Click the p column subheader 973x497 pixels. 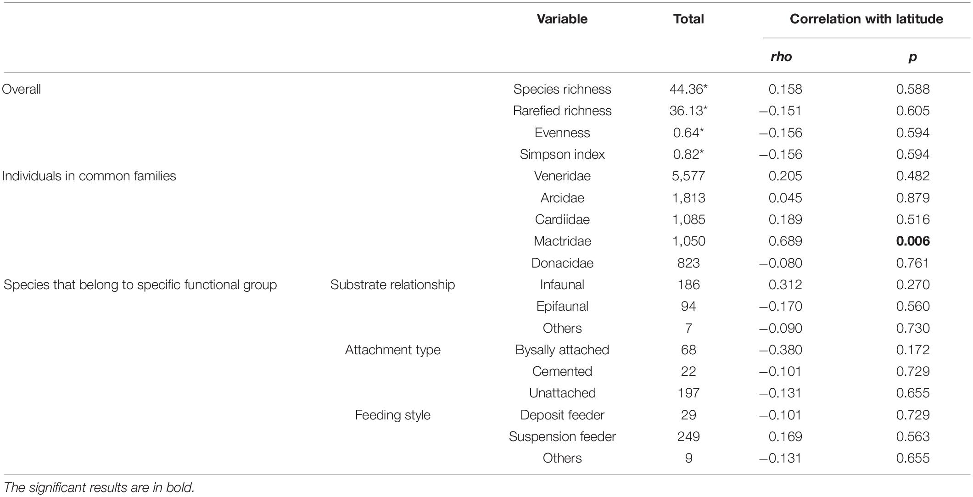tap(912, 57)
